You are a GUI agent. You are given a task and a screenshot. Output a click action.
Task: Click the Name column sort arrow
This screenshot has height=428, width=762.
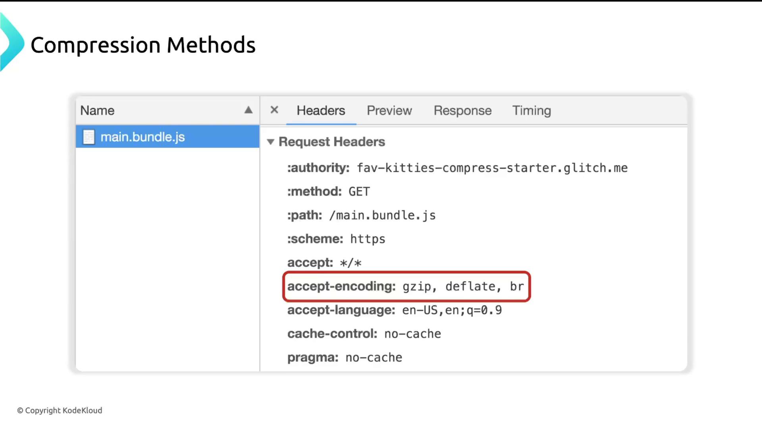point(248,110)
